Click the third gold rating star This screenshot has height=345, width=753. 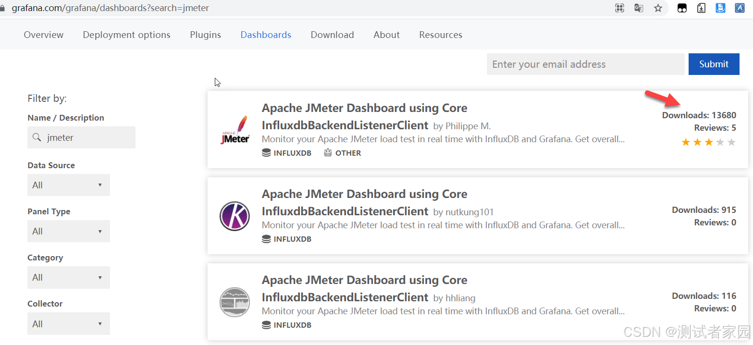pyautogui.click(x=709, y=142)
